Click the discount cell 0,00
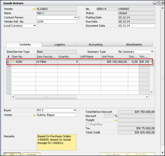Viewport: 165px width, 156px height. [x=133, y=62]
